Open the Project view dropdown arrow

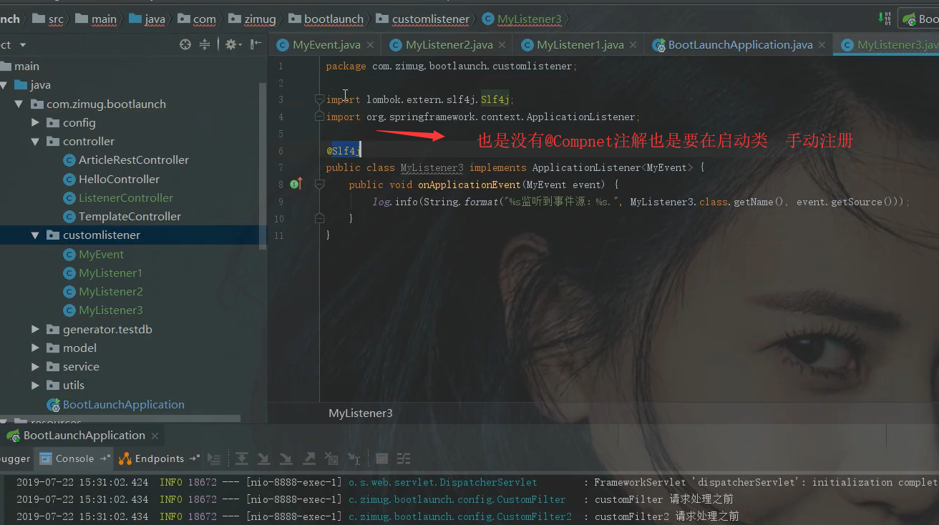23,45
